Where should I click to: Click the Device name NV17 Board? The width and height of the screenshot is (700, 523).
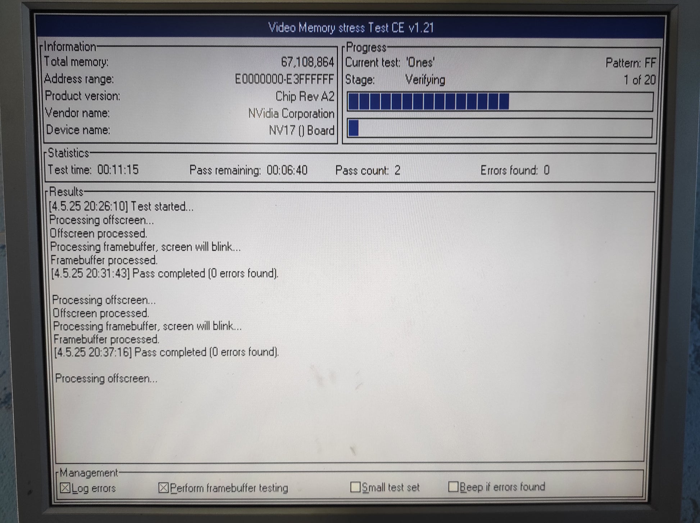301,130
